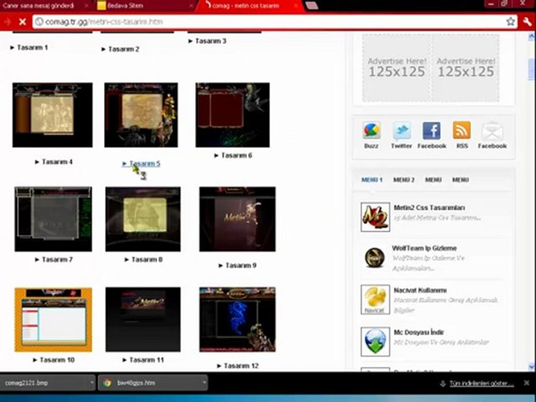The width and height of the screenshot is (536, 402).
Task: Open the Tasarım 1 link
Action: click(29, 47)
